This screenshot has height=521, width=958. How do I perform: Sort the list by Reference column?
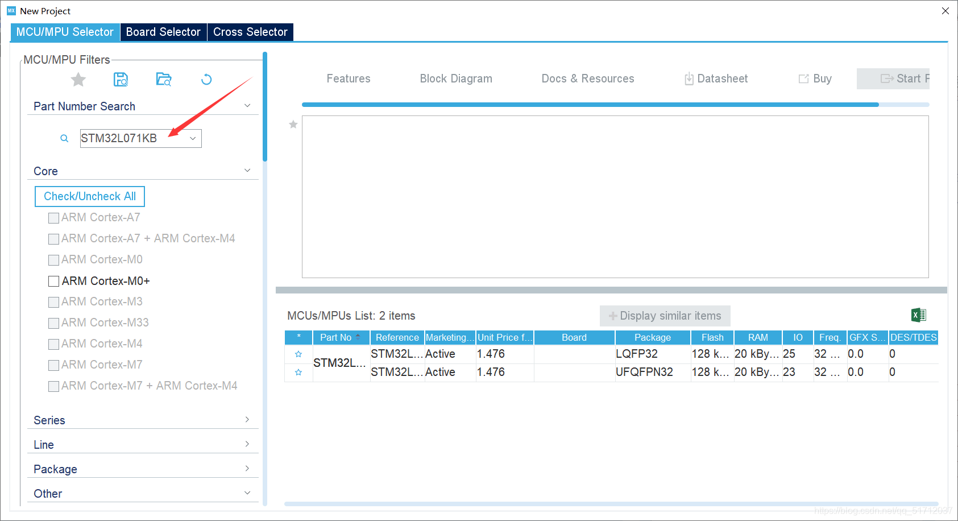(x=397, y=337)
